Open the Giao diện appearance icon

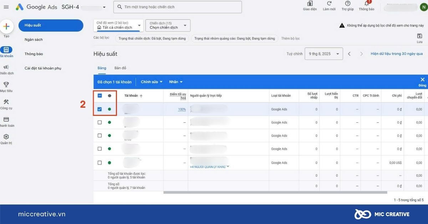point(310,4)
